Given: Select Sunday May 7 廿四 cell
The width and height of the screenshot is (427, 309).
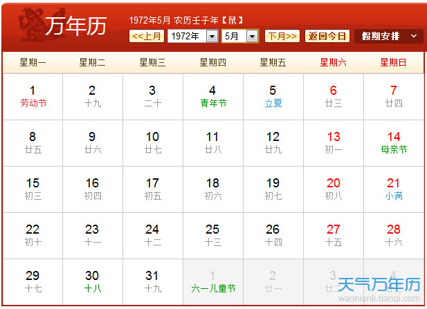Looking at the screenshot, I should 394,97.
